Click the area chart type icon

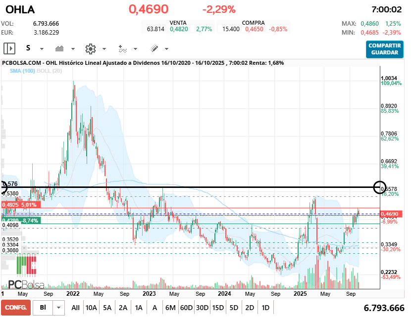coord(59,48)
